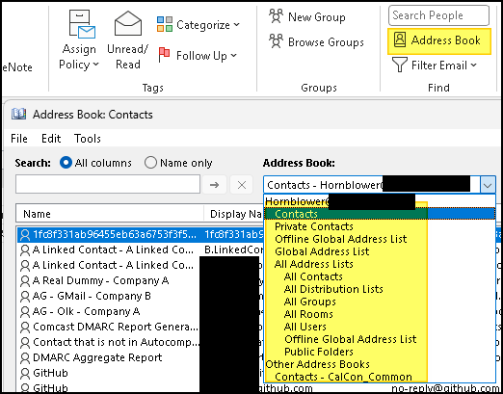This screenshot has height=394, width=503.
Task: Open the Address Book button
Action: click(439, 40)
